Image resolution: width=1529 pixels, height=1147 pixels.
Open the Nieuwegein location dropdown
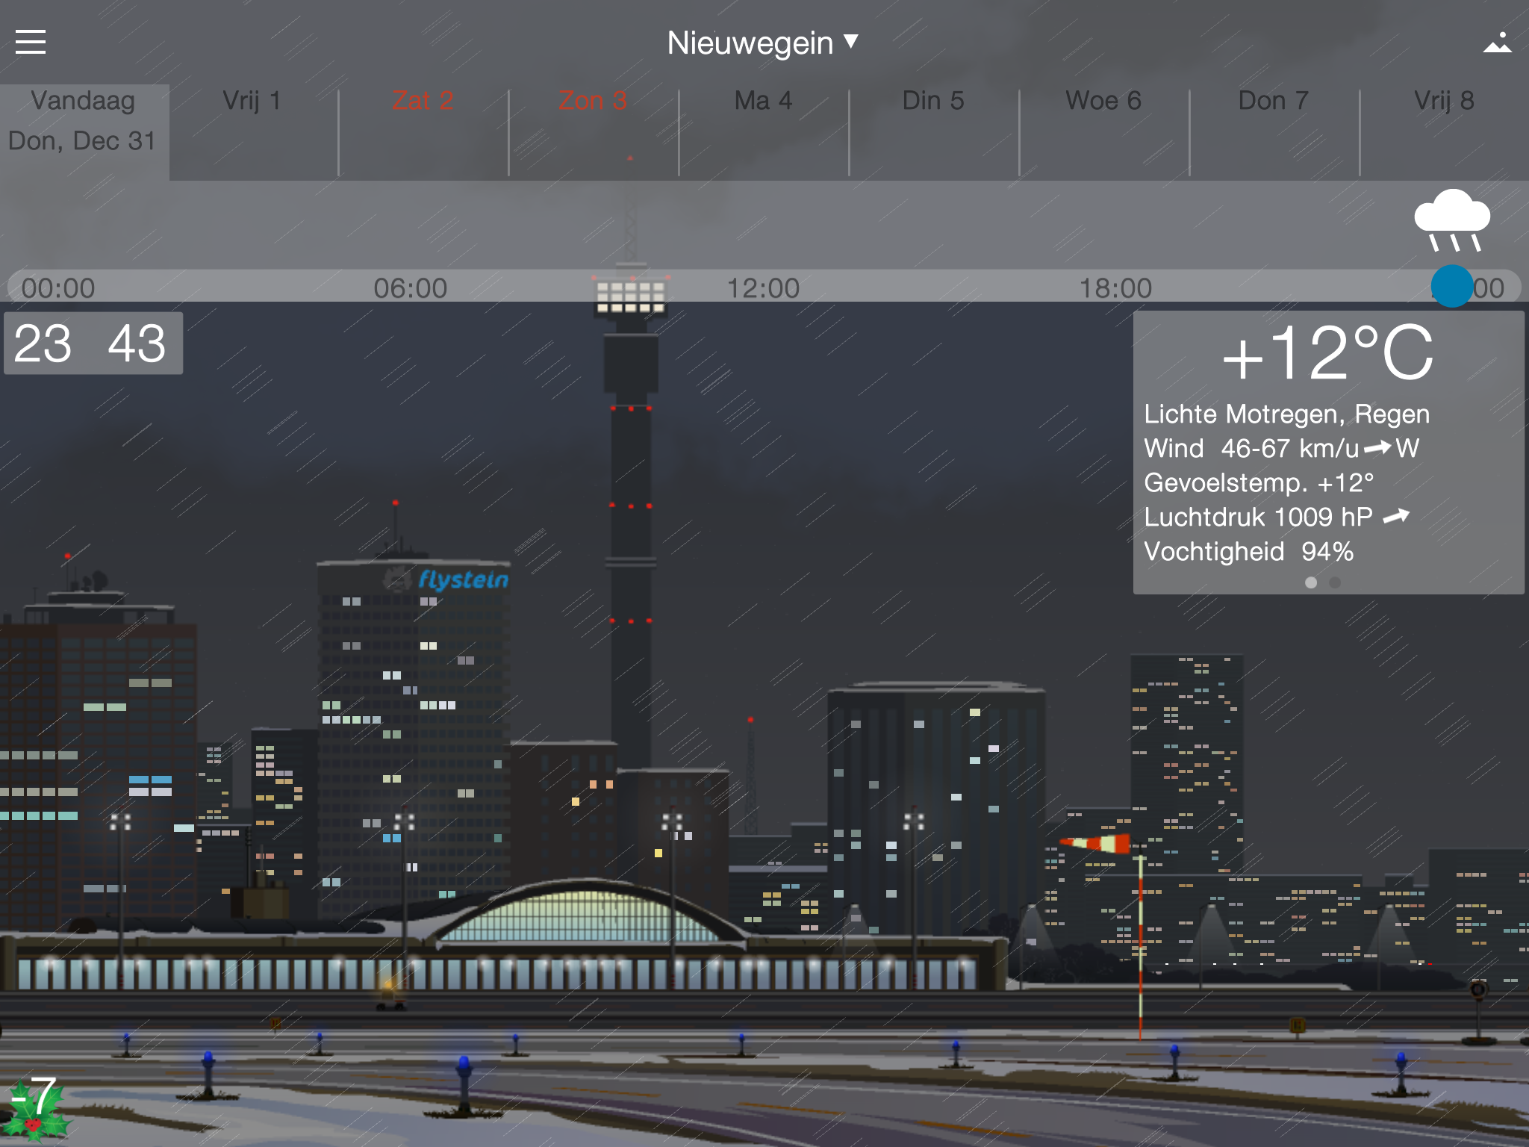point(750,43)
